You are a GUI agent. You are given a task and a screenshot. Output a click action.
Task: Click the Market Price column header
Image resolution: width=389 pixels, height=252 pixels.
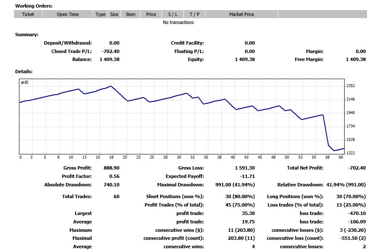tap(241, 14)
